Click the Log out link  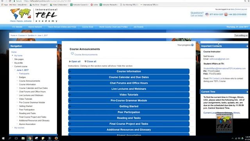pyautogui.click(x=243, y=9)
